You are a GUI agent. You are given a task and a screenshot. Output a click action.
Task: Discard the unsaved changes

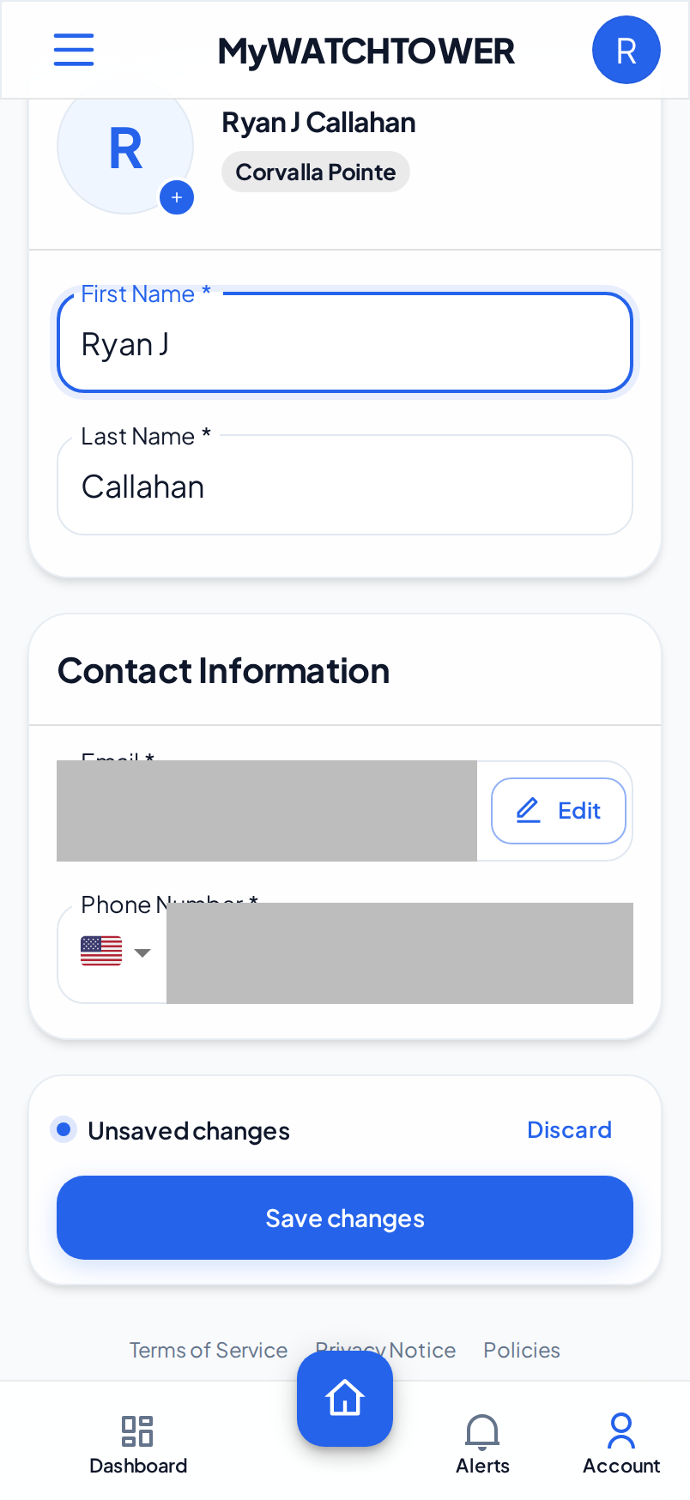(569, 1130)
